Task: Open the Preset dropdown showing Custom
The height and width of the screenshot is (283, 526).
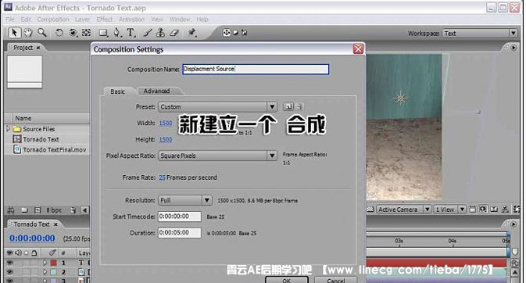Action: (217, 107)
